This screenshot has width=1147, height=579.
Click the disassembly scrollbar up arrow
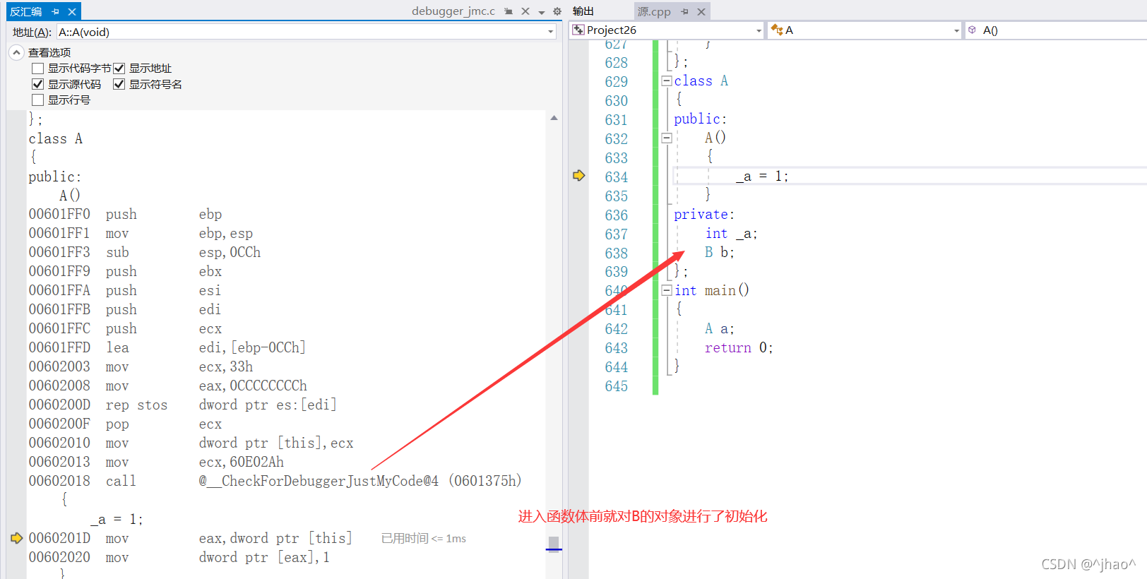point(554,118)
